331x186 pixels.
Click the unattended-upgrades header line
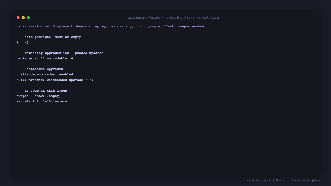coord(44,69)
